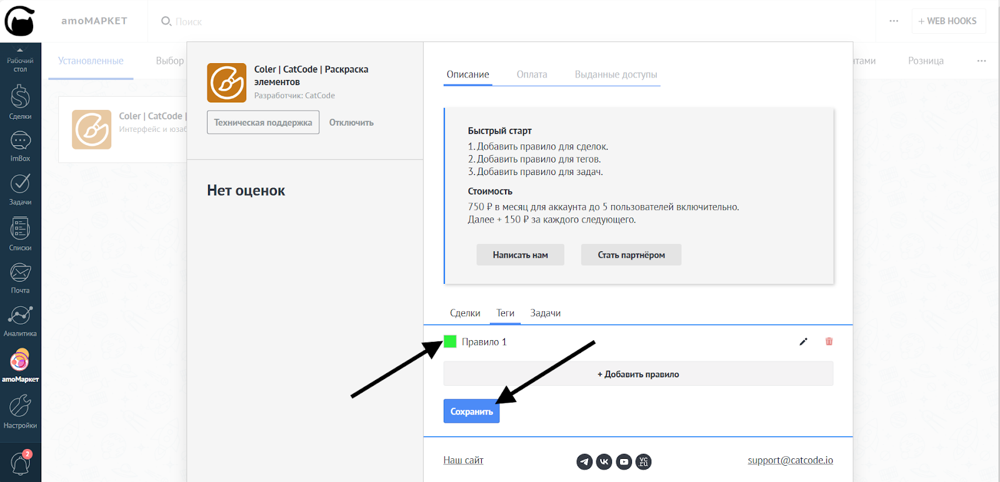Click the notifications bell icon

click(20, 464)
